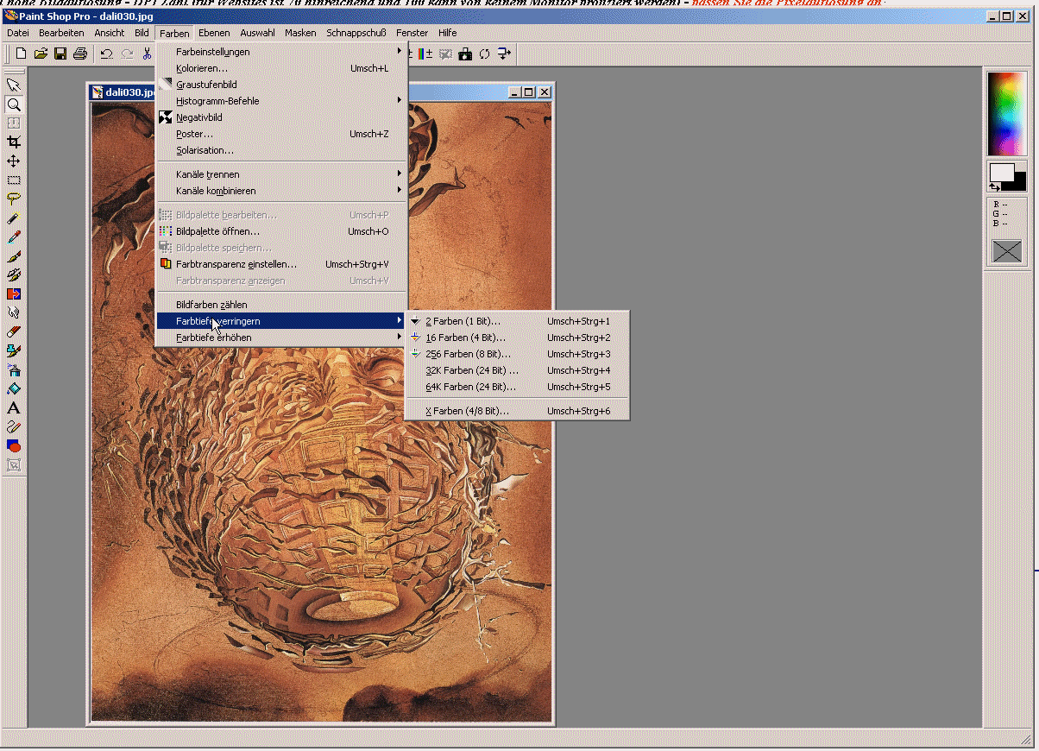Swap foreground and background colors

tap(995, 186)
